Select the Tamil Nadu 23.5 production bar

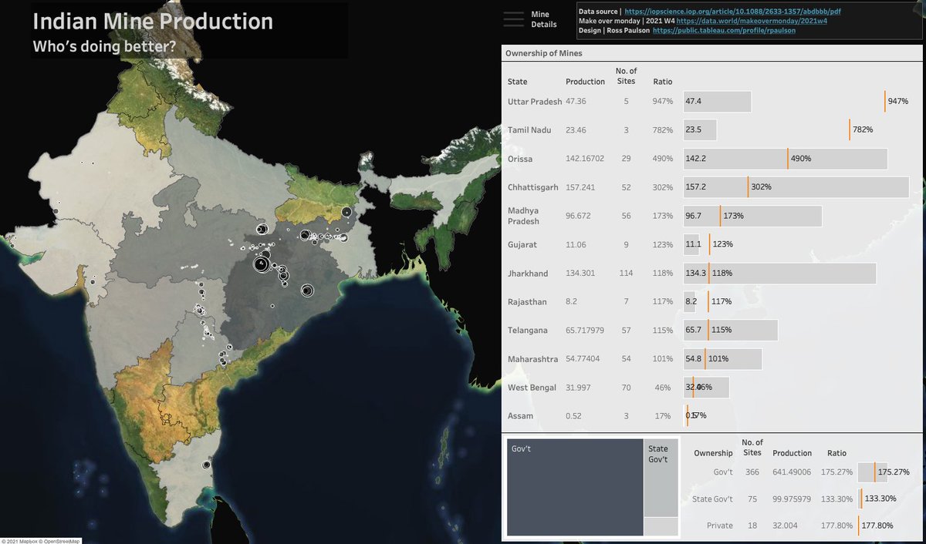[x=700, y=130]
